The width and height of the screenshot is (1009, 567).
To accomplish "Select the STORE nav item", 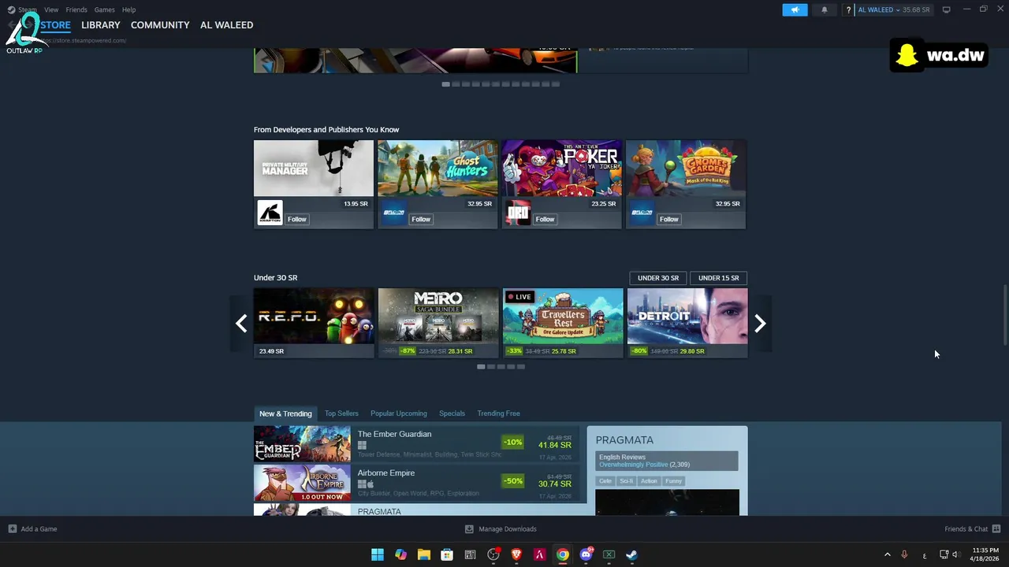I will tap(55, 25).
